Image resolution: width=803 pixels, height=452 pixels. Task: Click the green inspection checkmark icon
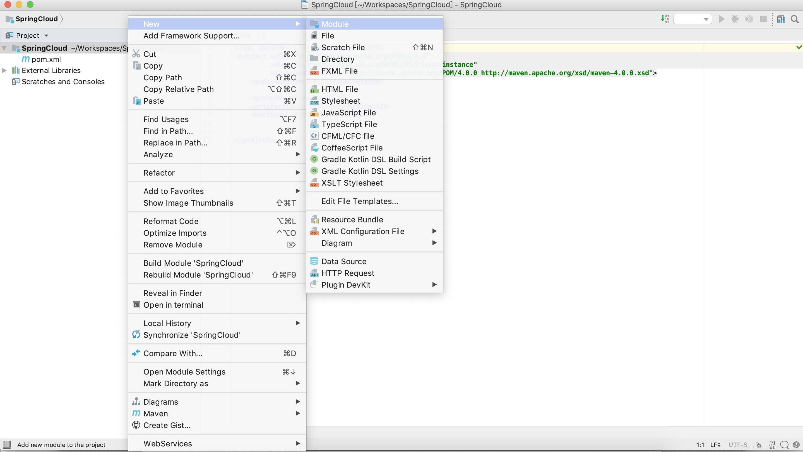(799, 47)
